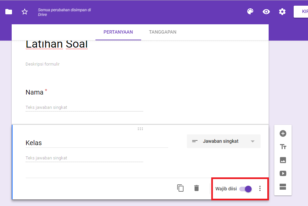Image resolution: width=308 pixels, height=206 pixels.
Task: Grab the drag handle dots of Kelas question
Action: pos(140,129)
